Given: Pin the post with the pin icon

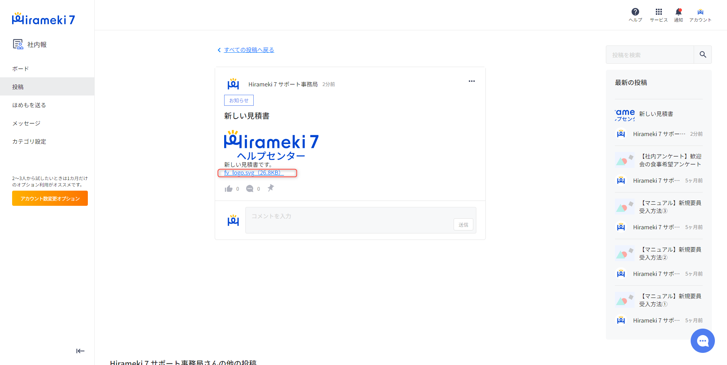Looking at the screenshot, I should pos(271,188).
